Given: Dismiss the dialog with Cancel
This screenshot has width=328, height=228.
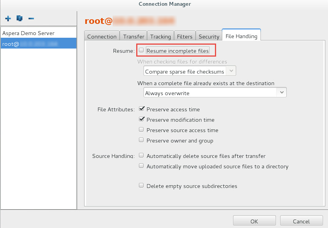Looking at the screenshot, I should point(301,221).
